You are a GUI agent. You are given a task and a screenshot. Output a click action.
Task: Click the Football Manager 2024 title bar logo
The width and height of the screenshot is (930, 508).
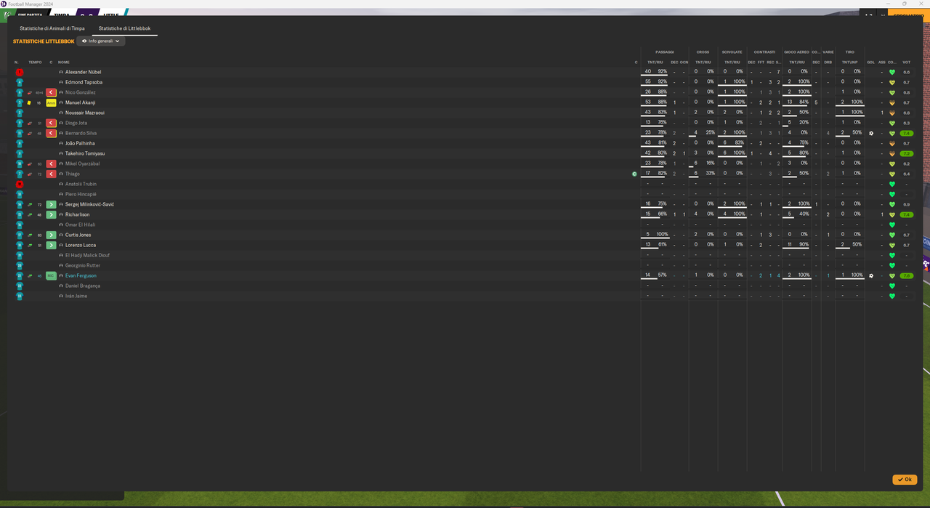4,4
